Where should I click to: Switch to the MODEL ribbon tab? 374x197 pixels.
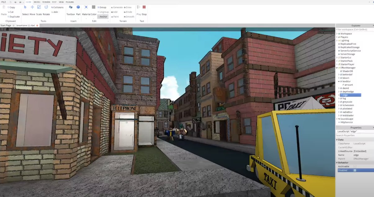coord(37,2)
